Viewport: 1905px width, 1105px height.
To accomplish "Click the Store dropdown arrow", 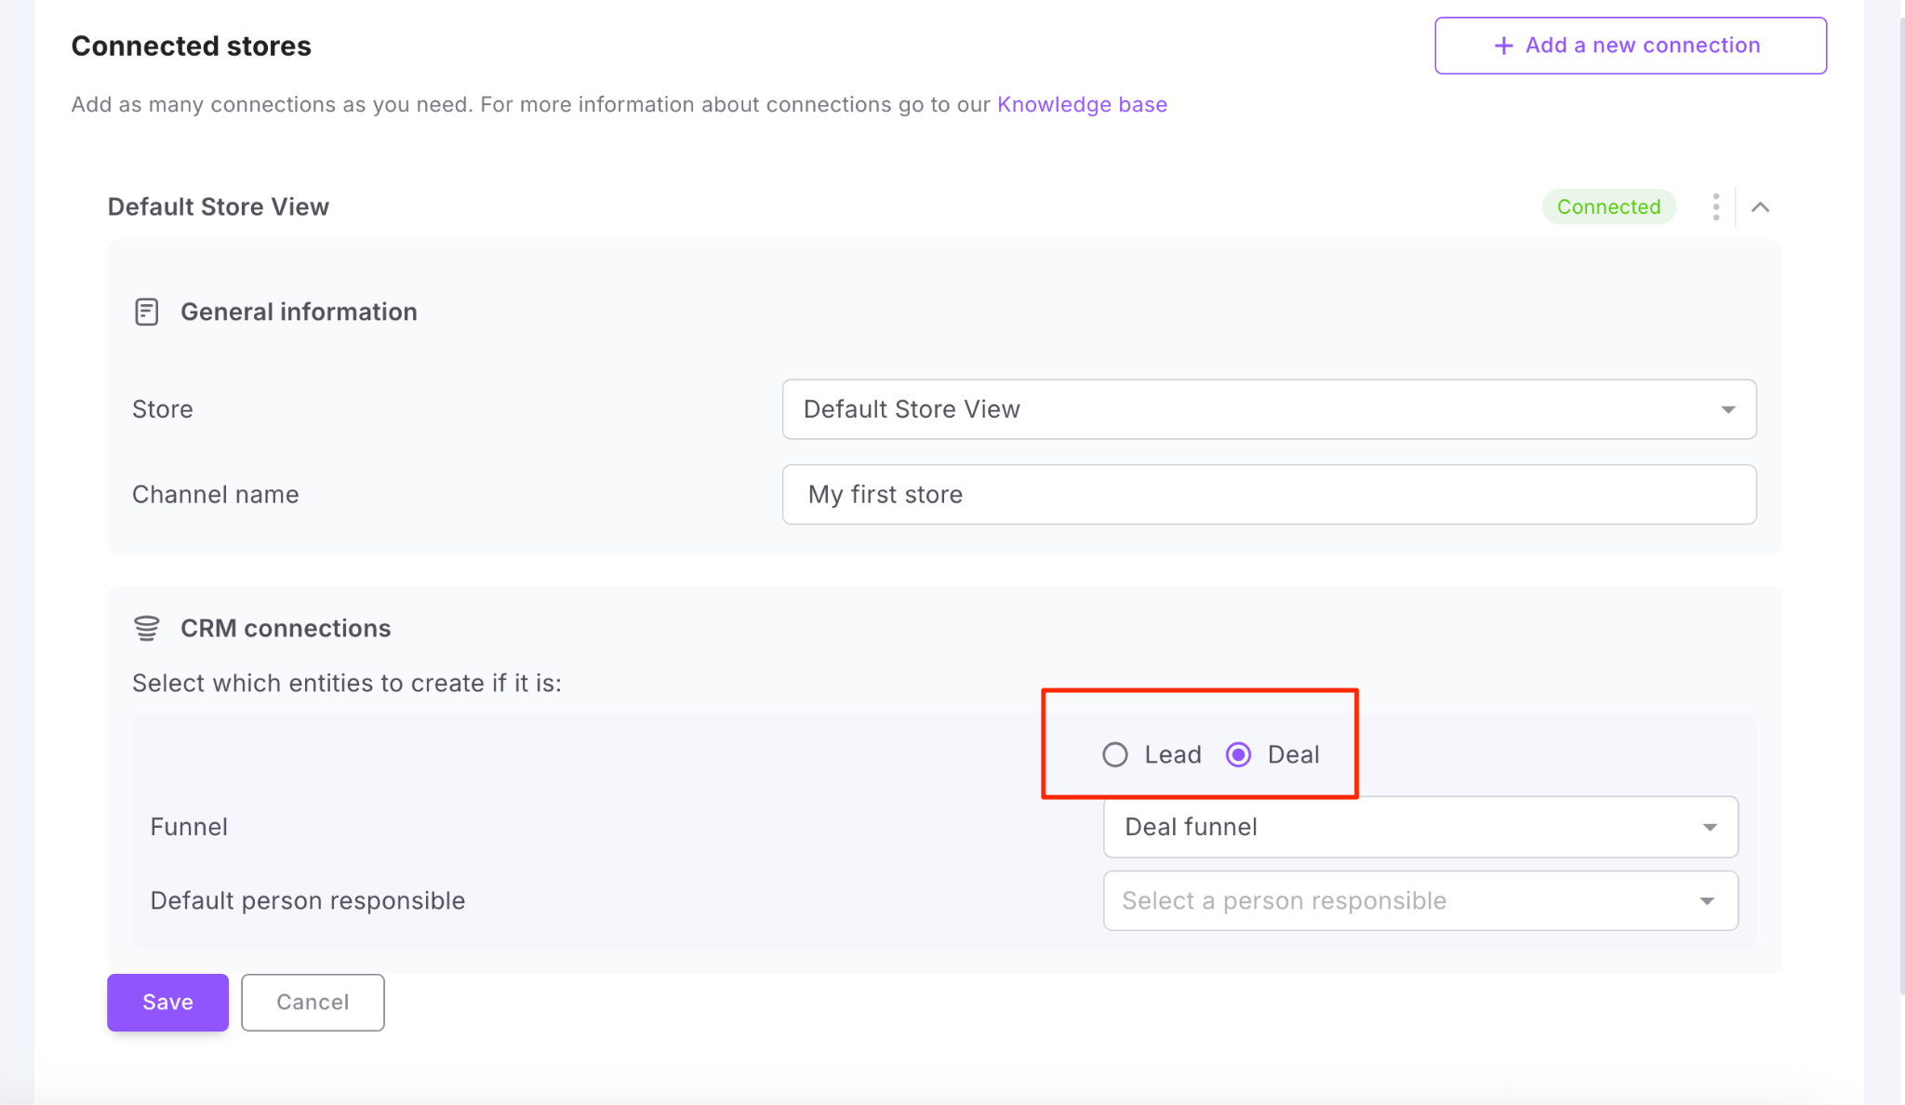I will (x=1727, y=409).
